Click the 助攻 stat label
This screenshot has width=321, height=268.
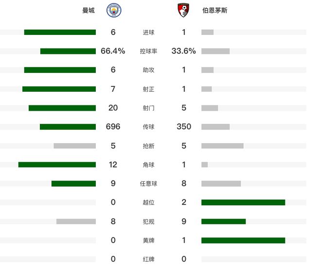[x=148, y=70]
